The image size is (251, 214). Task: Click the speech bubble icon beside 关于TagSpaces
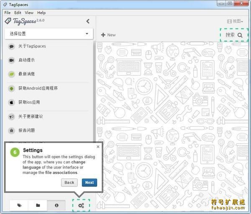[12, 46]
